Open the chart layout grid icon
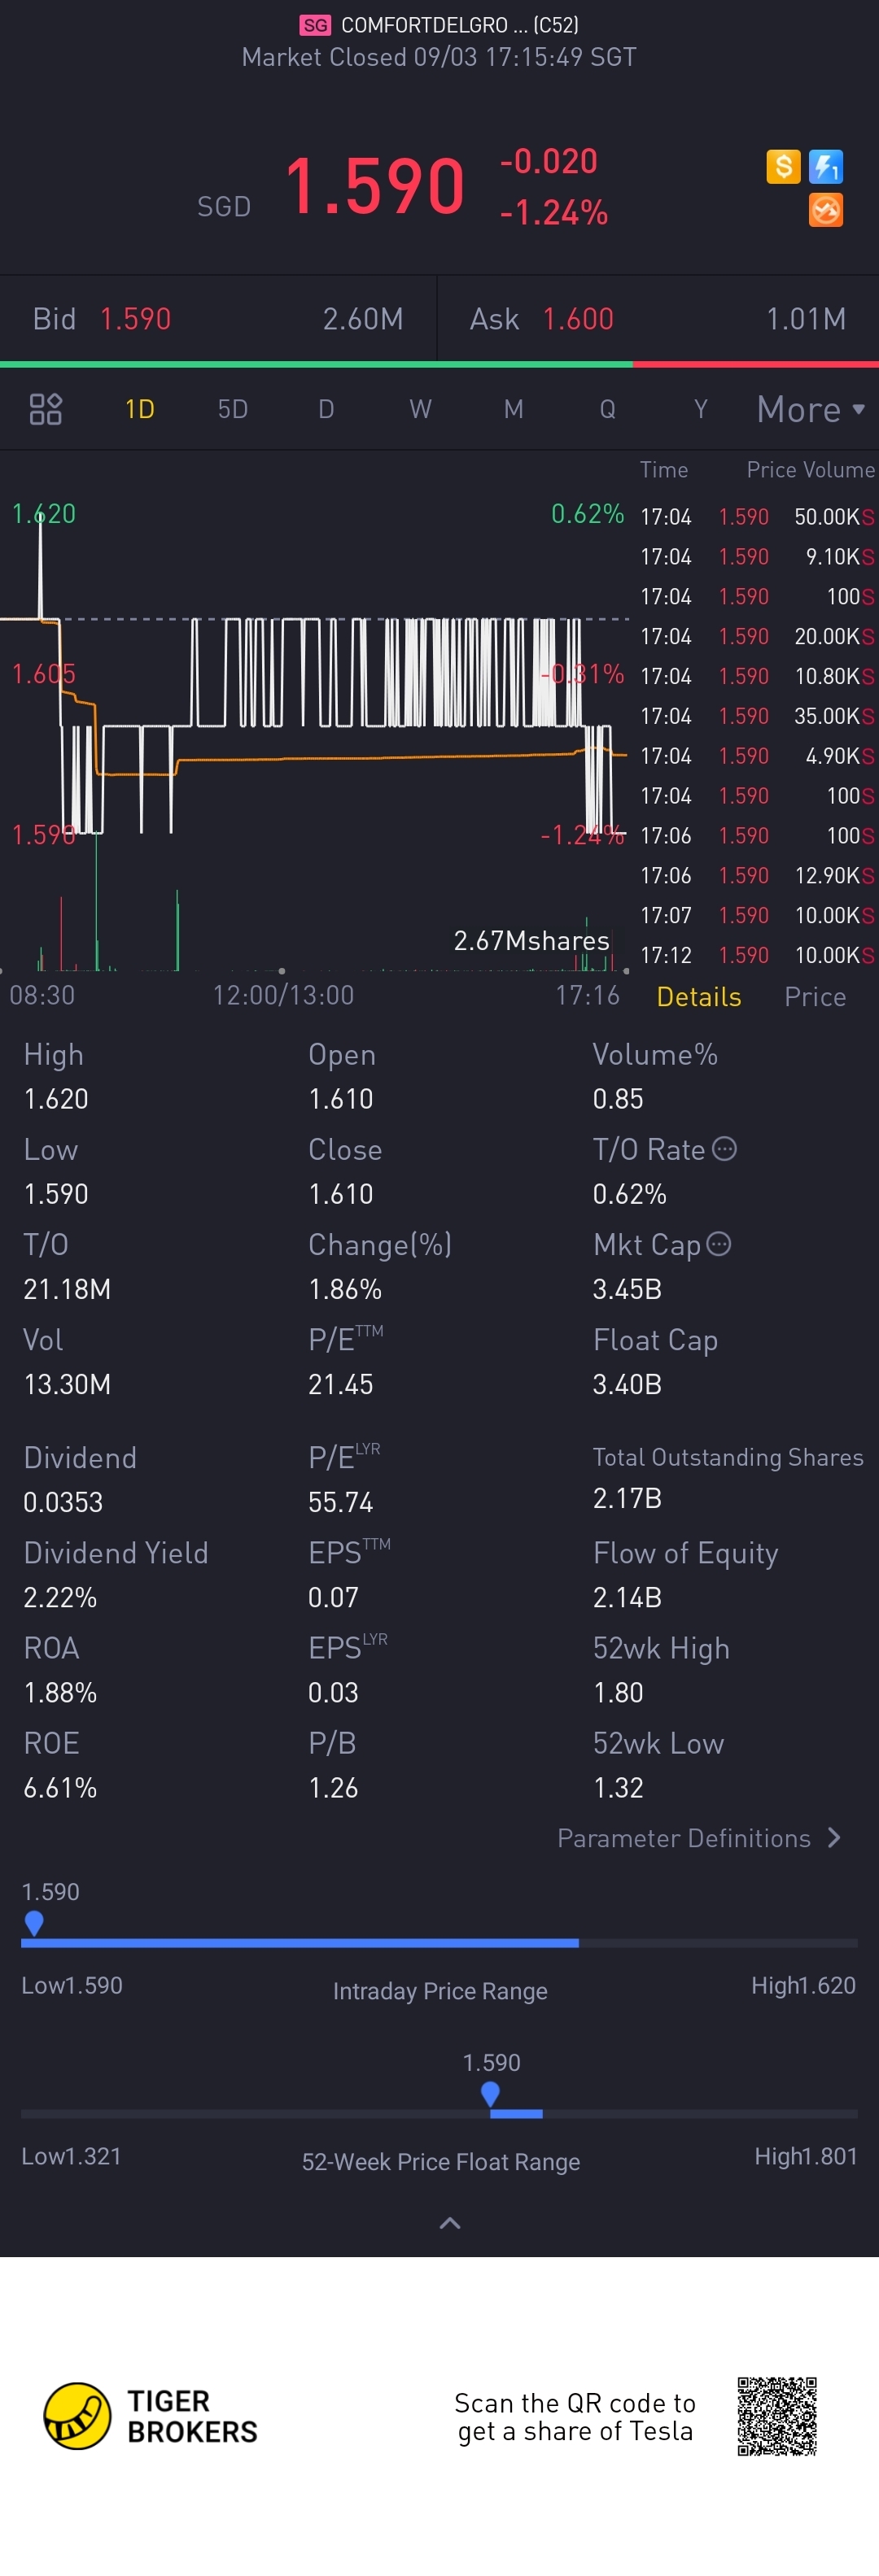Image resolution: width=879 pixels, height=2576 pixels. click(46, 409)
